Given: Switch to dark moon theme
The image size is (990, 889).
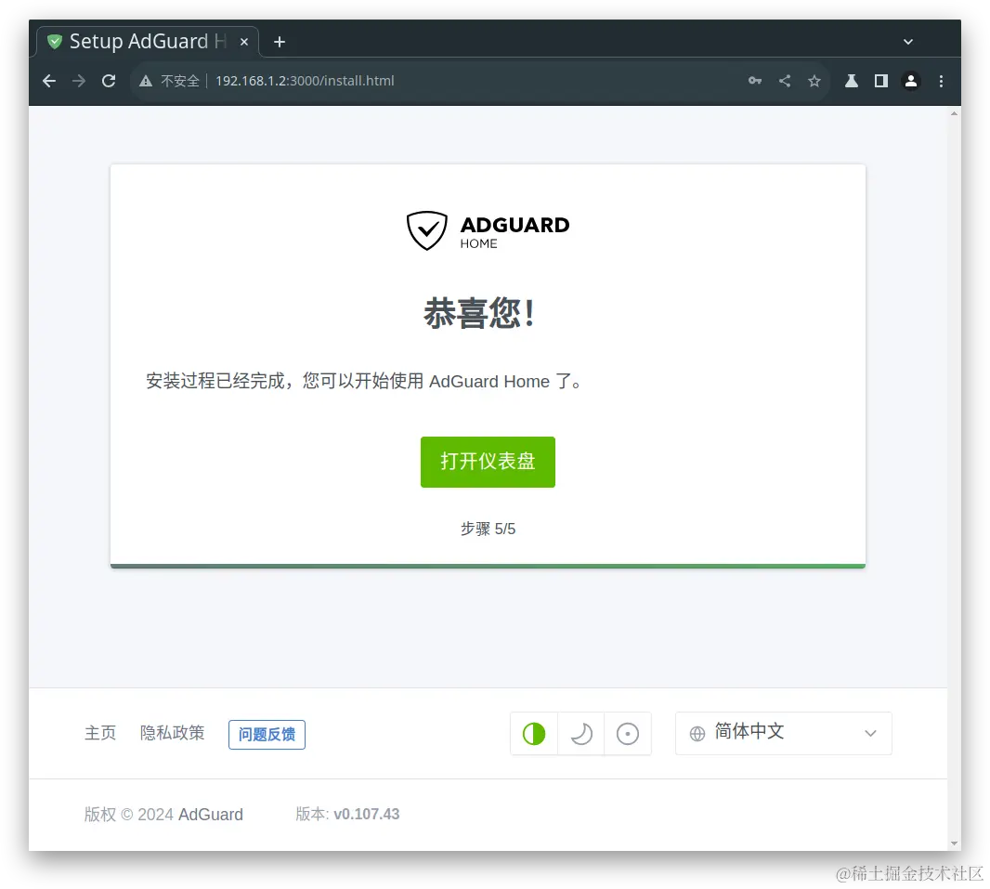Looking at the screenshot, I should 580,734.
